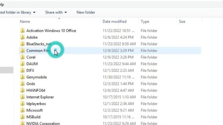223x125 pixels.
Task: Select the Grids folder name
Action: coord(31,84)
